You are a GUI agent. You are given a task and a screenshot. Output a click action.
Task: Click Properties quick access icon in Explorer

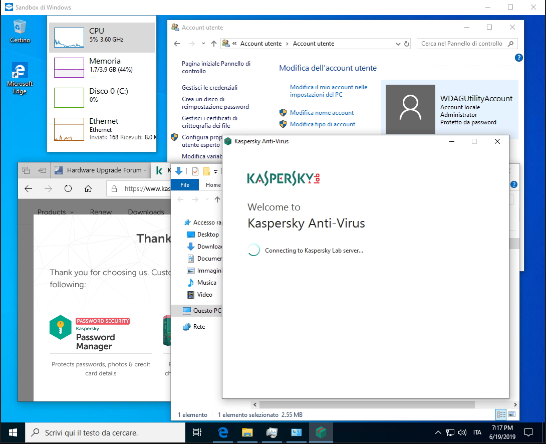[195, 171]
